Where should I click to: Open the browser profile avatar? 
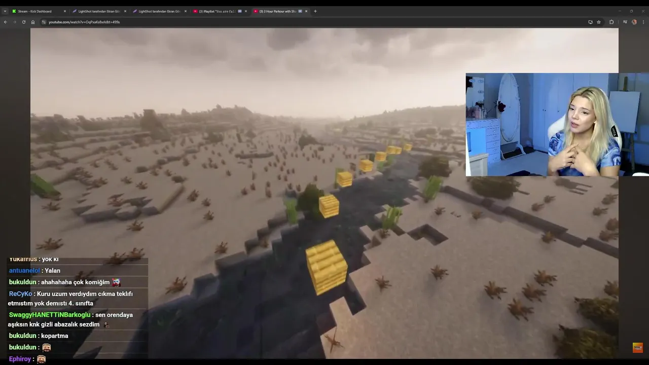coord(634,22)
